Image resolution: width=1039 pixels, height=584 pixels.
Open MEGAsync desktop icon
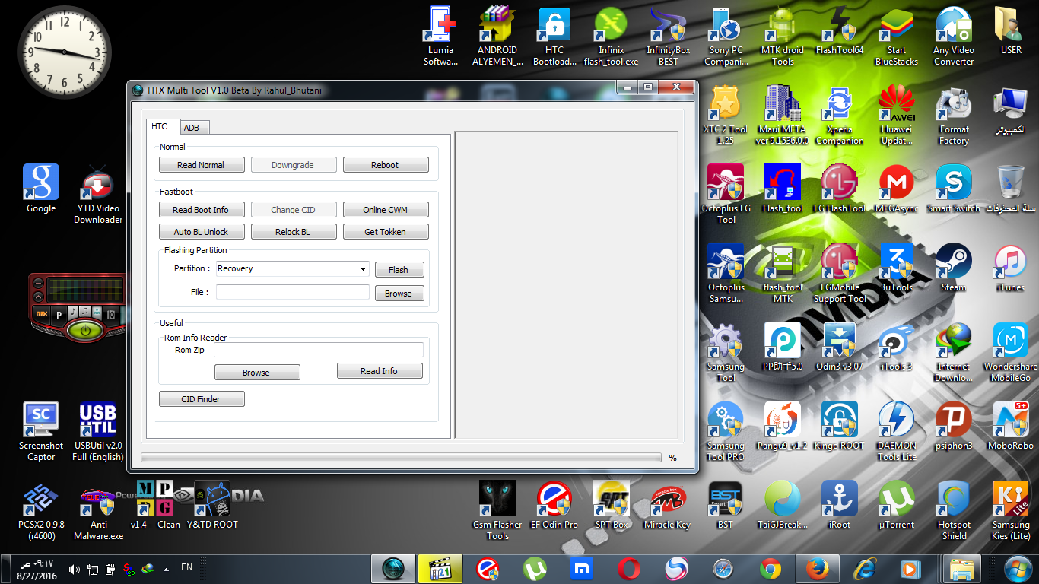click(x=897, y=188)
